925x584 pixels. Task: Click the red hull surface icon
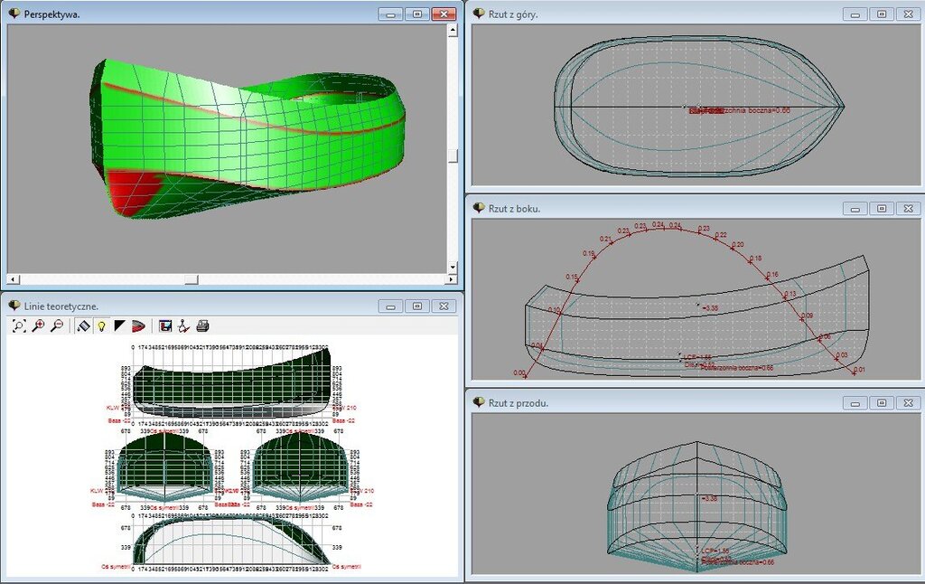(137, 325)
